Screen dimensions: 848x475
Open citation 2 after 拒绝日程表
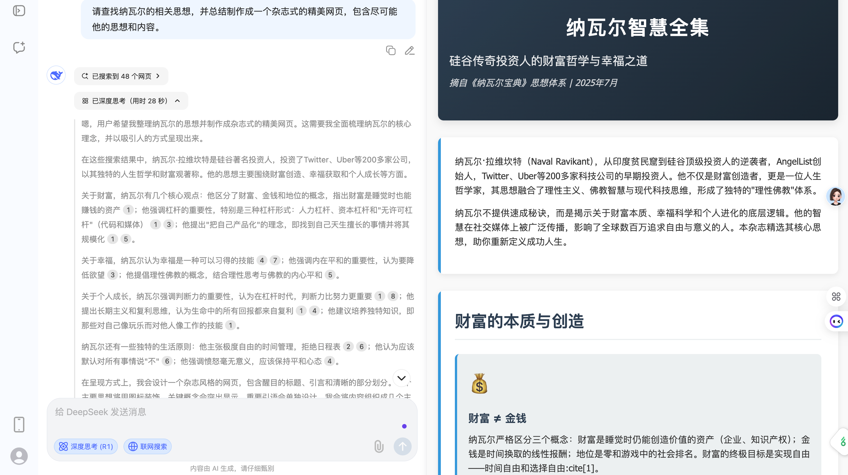348,346
